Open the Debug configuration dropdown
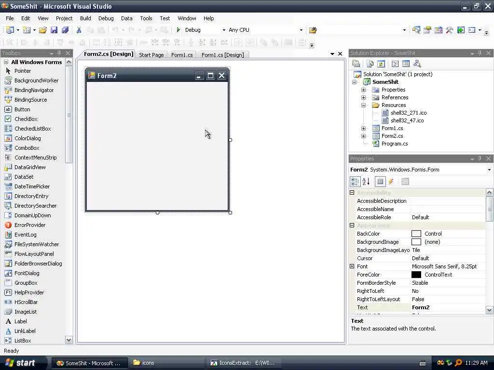This screenshot has width=494, height=370. (x=224, y=30)
